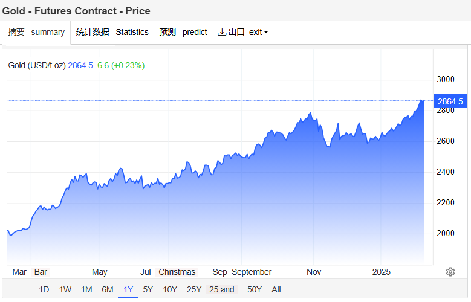Click the download icon beside exit
This screenshot has height=302, width=471.
click(x=221, y=32)
